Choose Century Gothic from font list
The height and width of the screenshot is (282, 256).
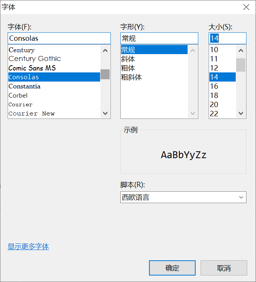[35, 59]
